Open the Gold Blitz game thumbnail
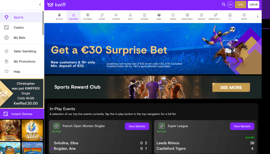Screen dimensions: 270x154 [x=32, y=130]
